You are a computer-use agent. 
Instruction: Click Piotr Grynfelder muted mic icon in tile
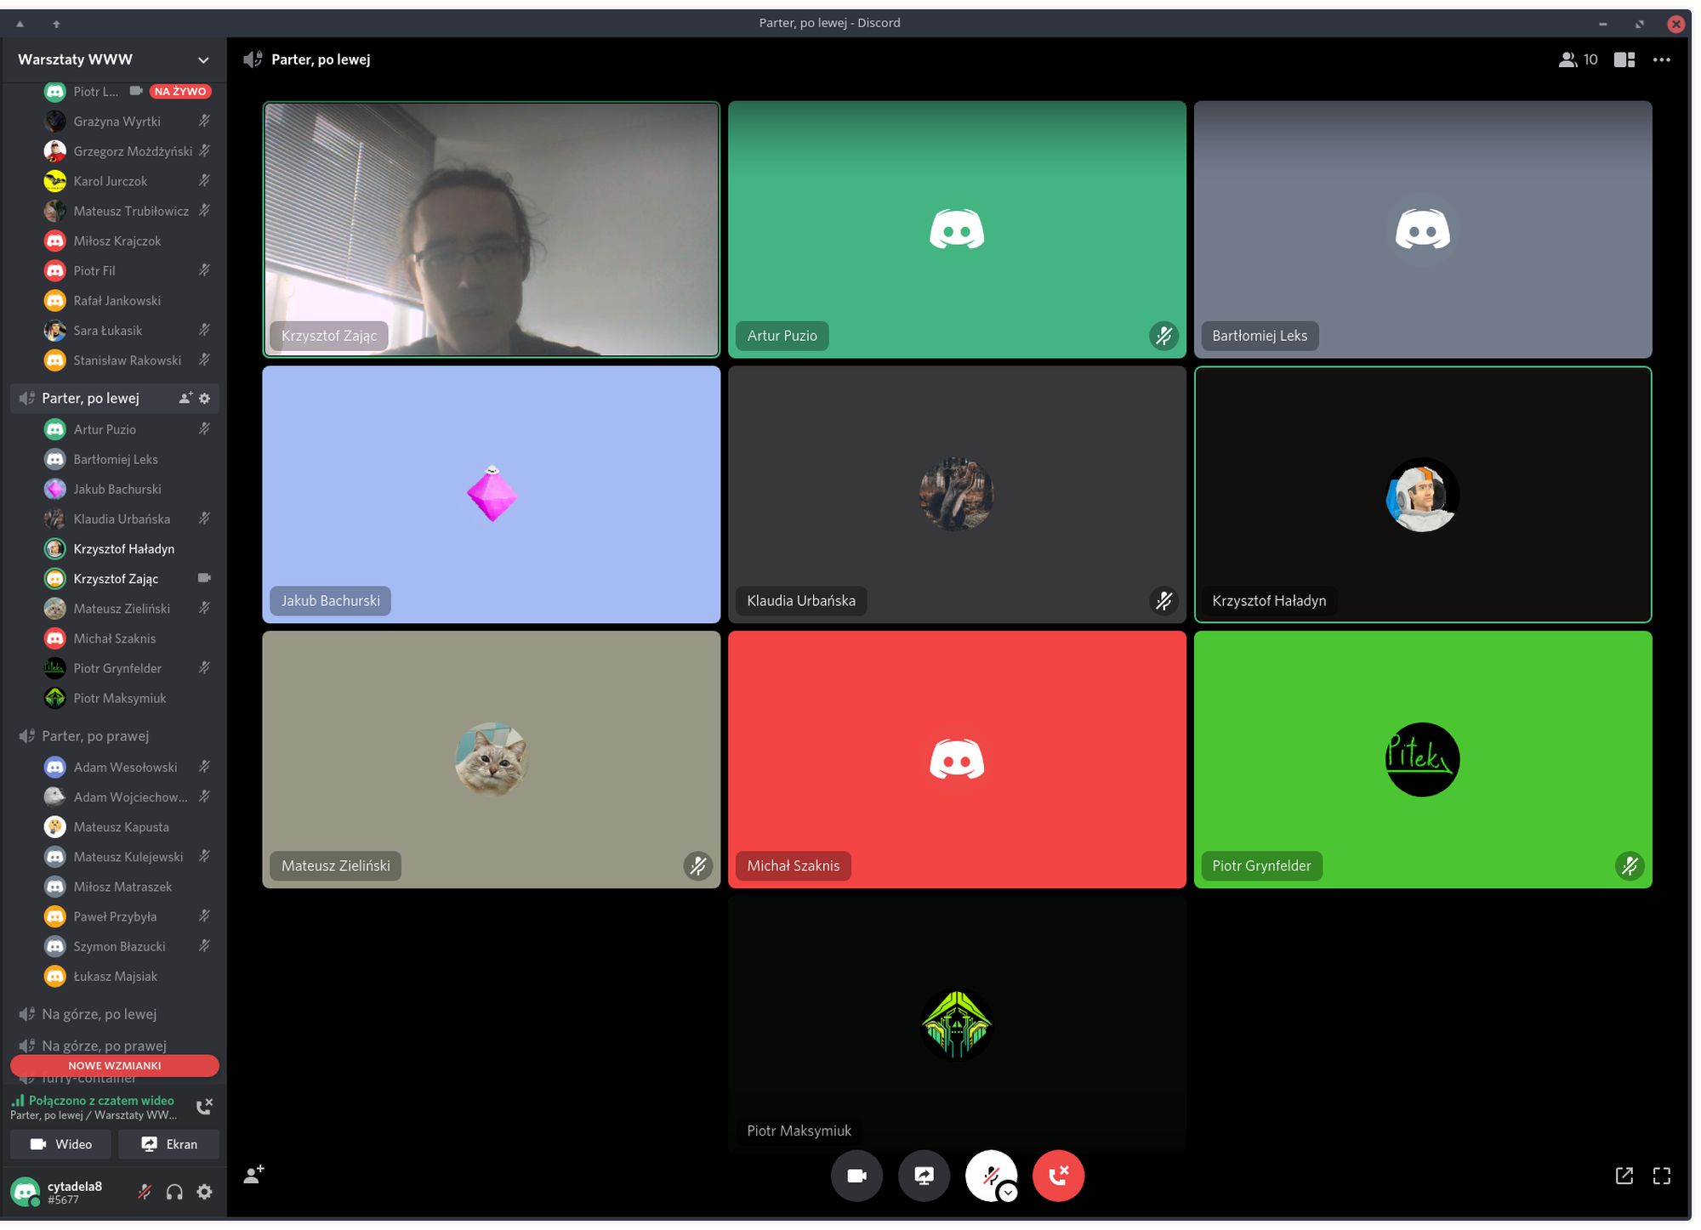1630,866
